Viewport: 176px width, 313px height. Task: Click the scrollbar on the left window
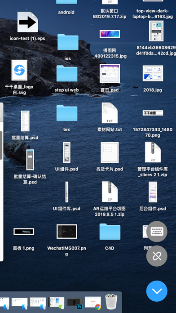[1, 145]
